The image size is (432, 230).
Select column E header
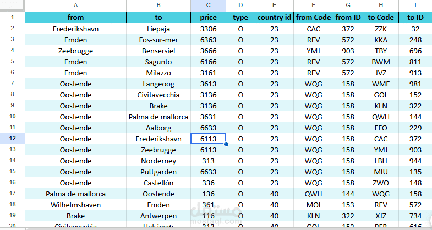tap(274, 6)
